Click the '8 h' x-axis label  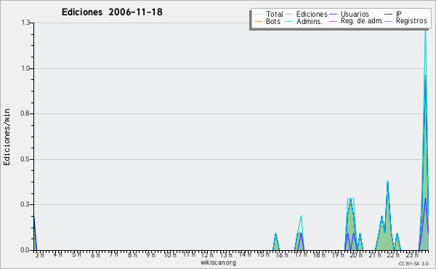[x=132, y=255]
